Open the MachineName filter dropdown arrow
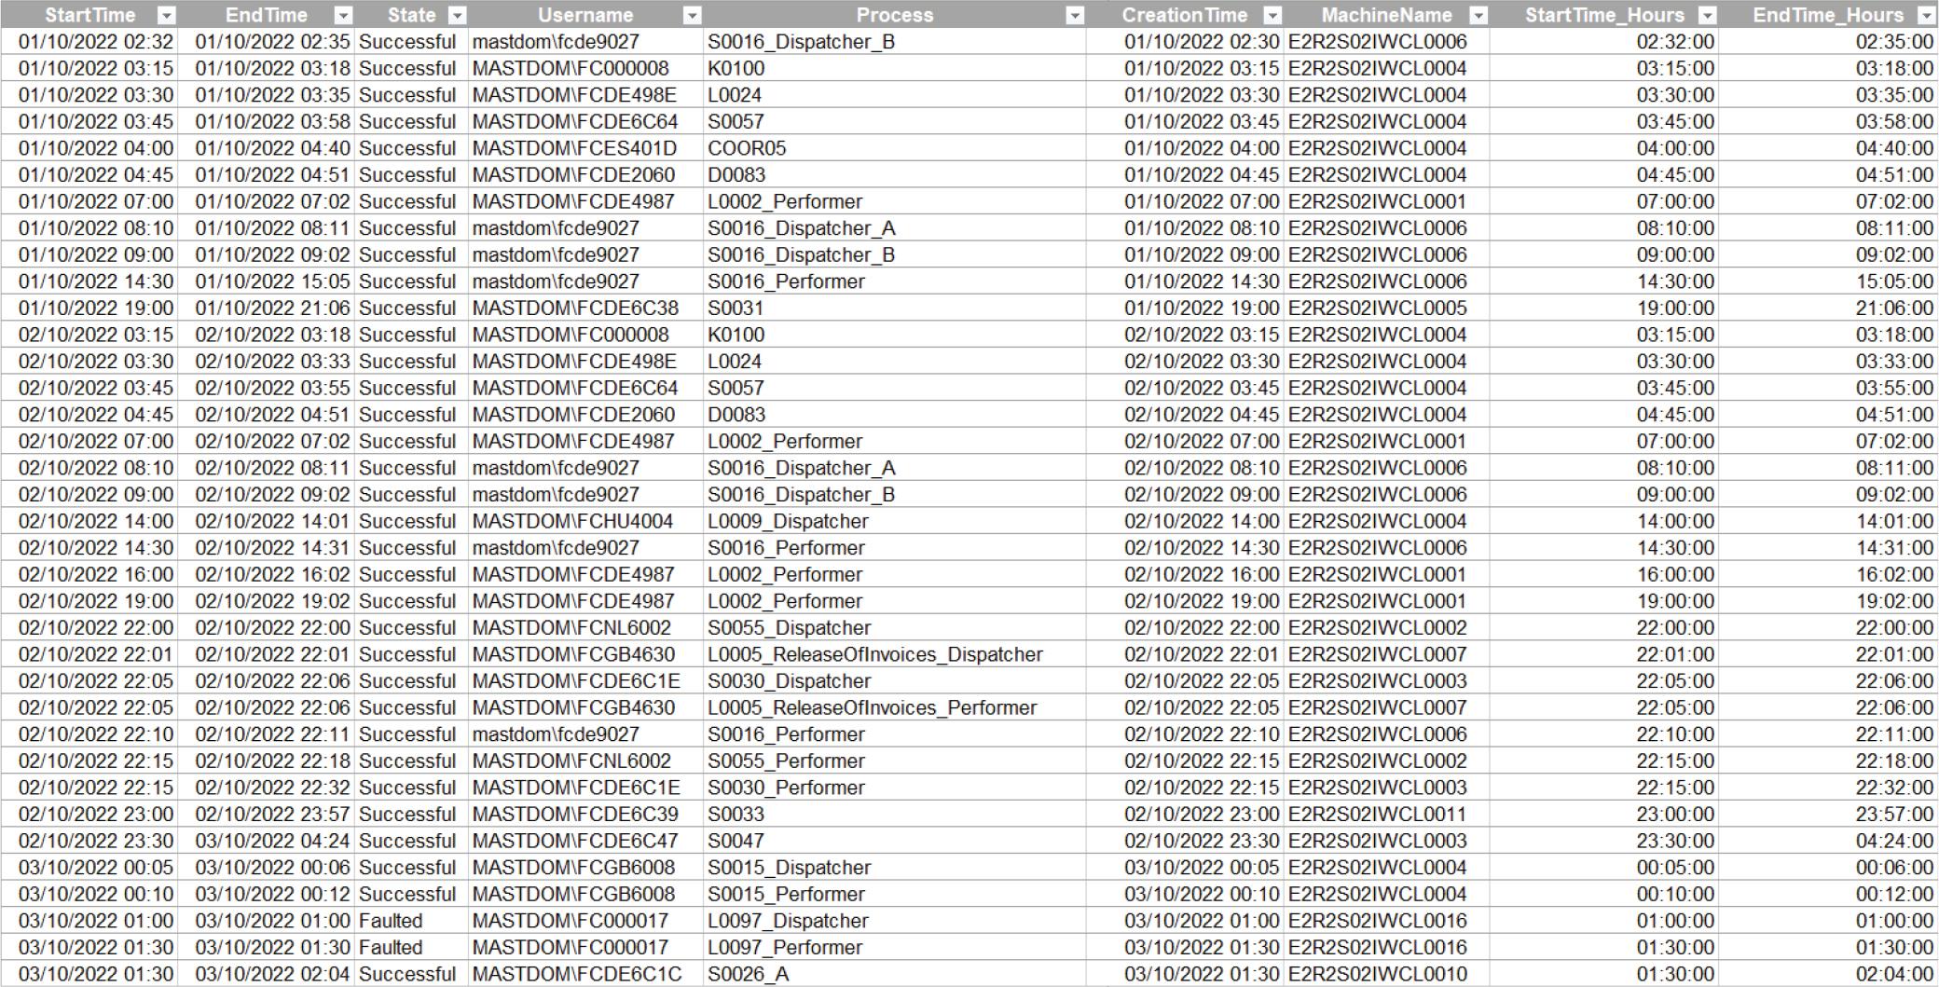This screenshot has width=1939, height=987. (1478, 15)
